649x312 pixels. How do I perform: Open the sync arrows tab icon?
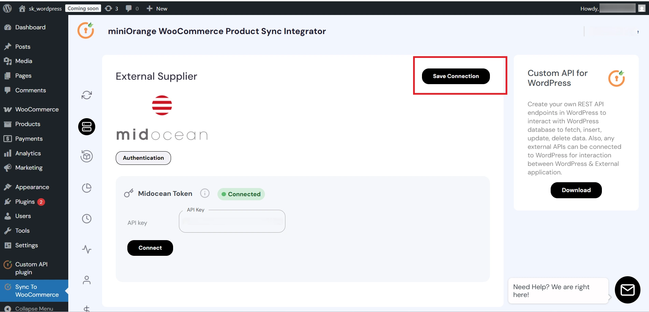click(87, 95)
